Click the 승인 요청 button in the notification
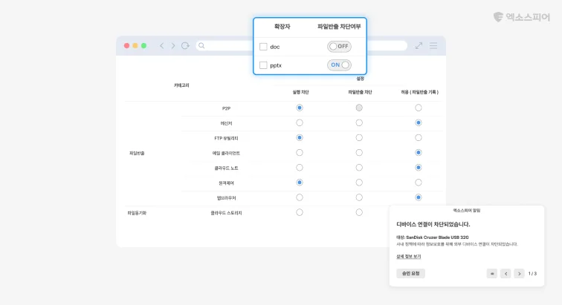Viewport: 562px width, 305px height. [x=411, y=274]
